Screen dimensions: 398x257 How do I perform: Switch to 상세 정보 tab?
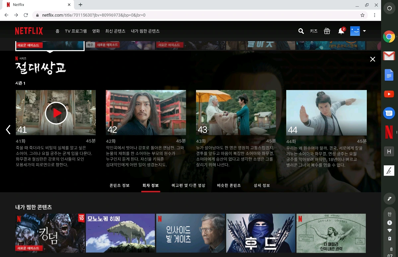coord(262,185)
